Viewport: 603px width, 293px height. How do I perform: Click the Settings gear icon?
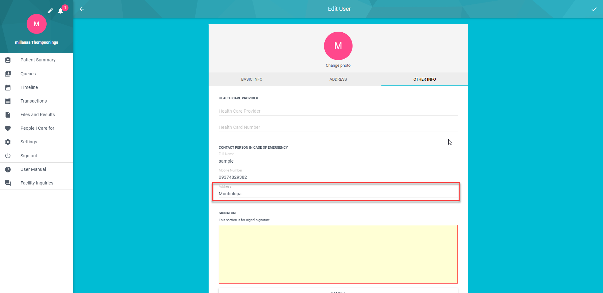(x=8, y=142)
